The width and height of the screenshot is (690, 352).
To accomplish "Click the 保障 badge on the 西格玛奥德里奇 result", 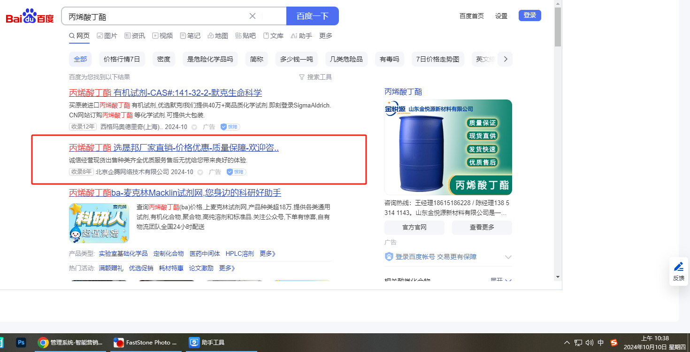I will coord(230,127).
